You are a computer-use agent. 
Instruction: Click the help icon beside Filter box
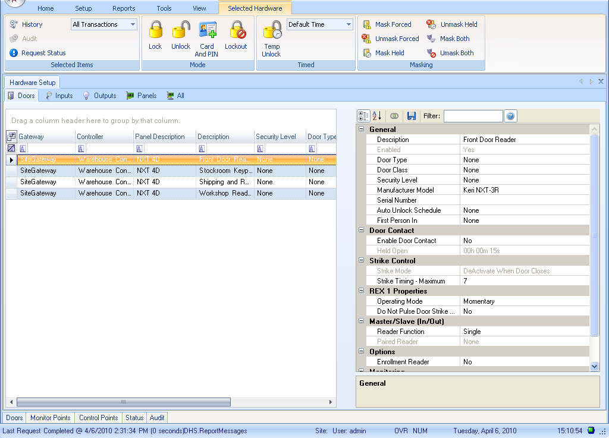[510, 116]
